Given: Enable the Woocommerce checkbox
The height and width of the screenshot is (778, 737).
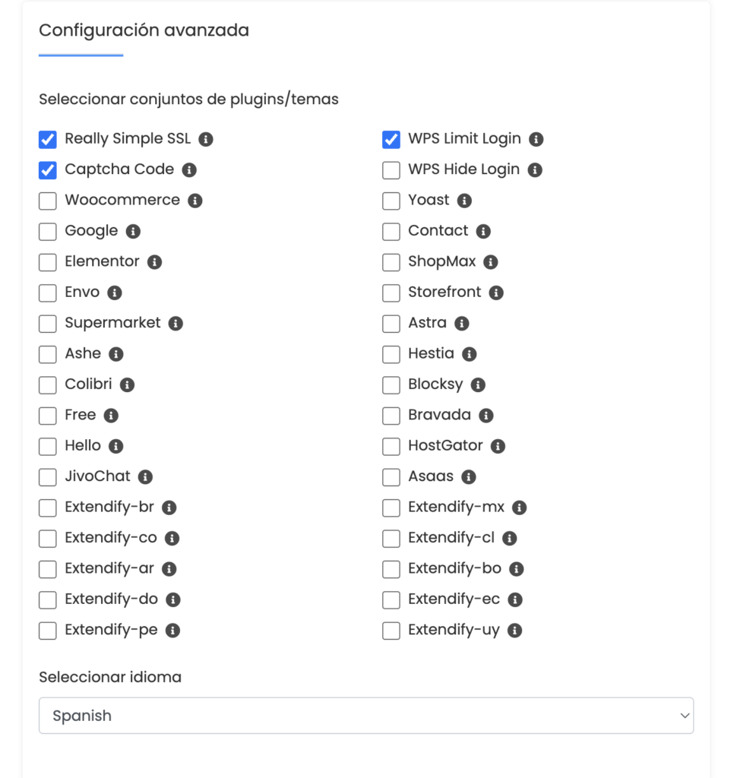Looking at the screenshot, I should click(x=48, y=201).
